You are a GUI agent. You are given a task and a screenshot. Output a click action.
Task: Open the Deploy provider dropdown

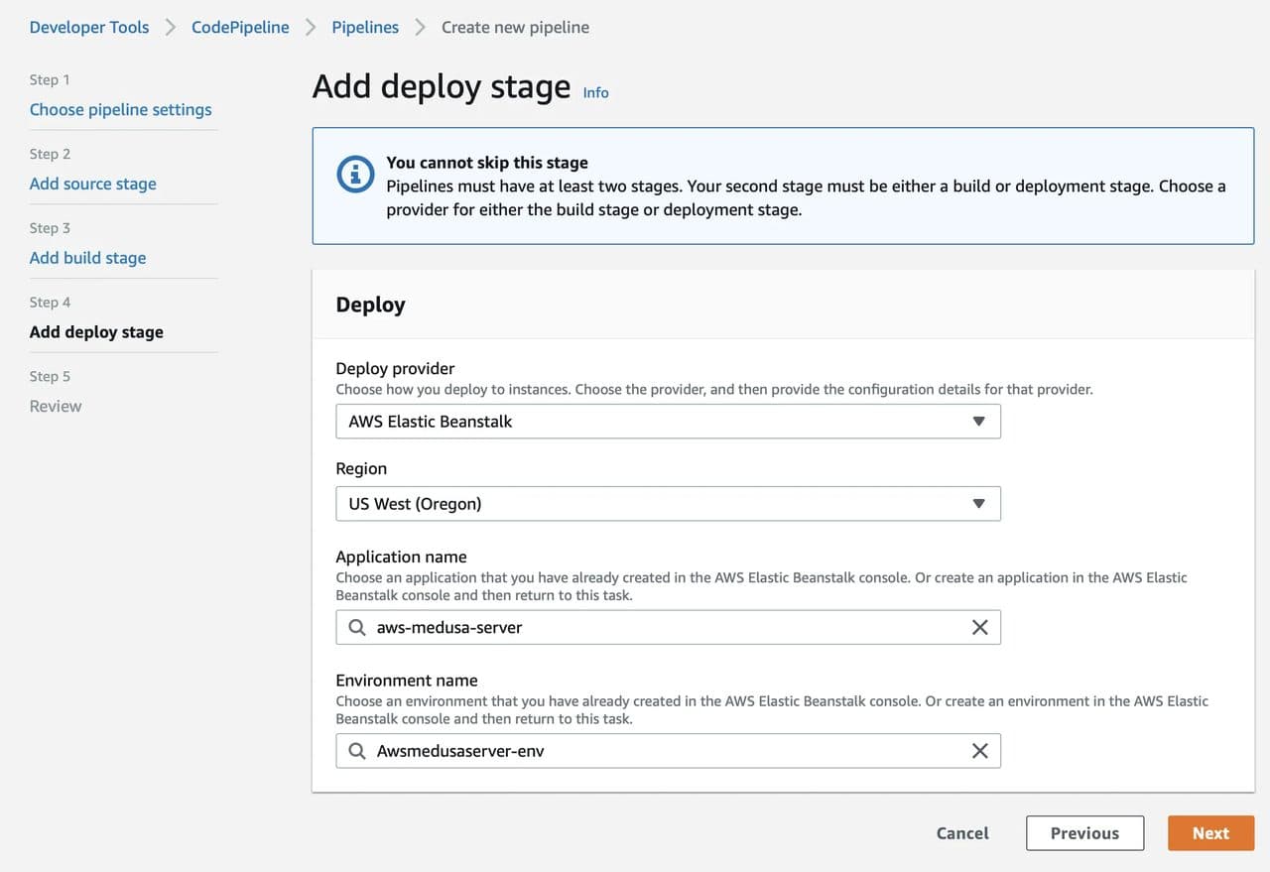(x=668, y=421)
